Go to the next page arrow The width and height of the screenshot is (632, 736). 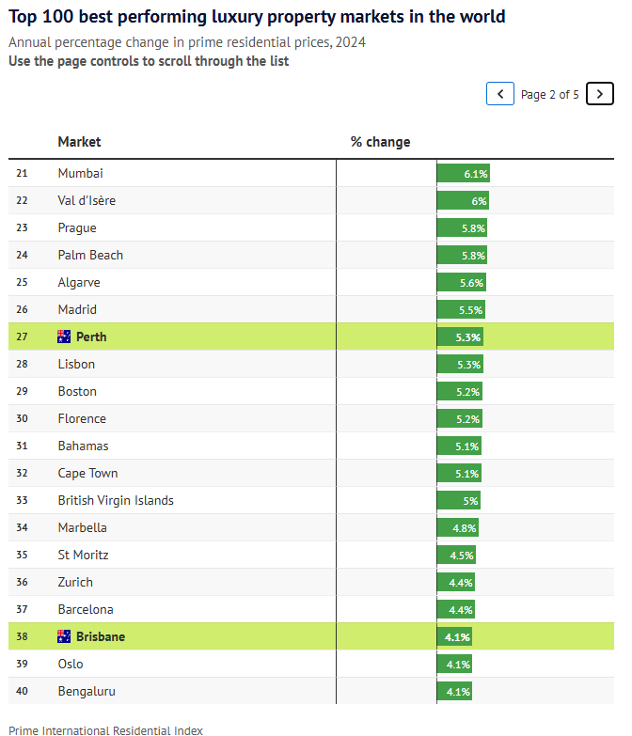click(x=600, y=94)
